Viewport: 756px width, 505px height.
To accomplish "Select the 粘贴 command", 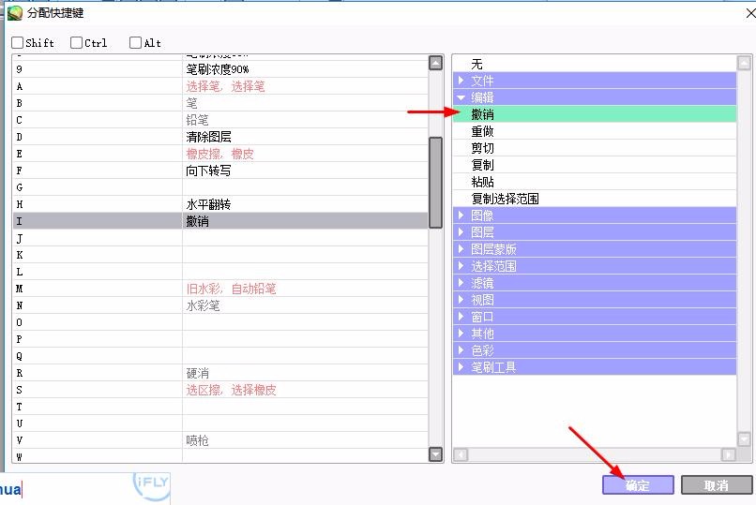I will [595, 182].
